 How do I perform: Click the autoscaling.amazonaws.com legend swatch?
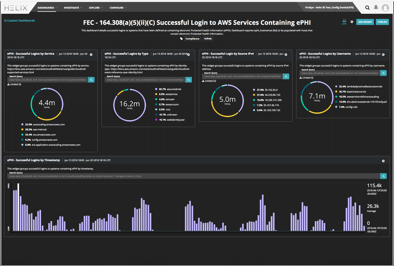coord(22,125)
